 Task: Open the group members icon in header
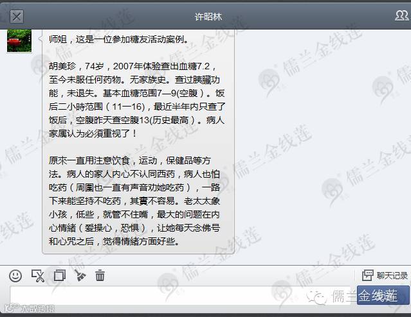point(401,15)
